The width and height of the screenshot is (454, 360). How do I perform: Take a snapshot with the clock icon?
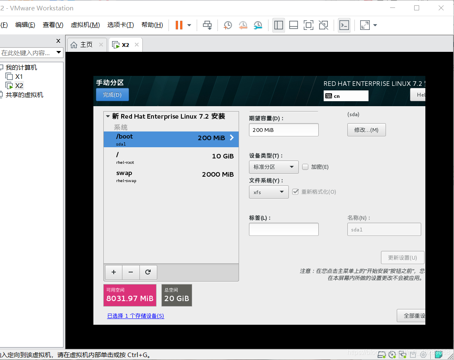click(x=227, y=25)
